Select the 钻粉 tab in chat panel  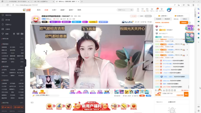tap(185, 19)
